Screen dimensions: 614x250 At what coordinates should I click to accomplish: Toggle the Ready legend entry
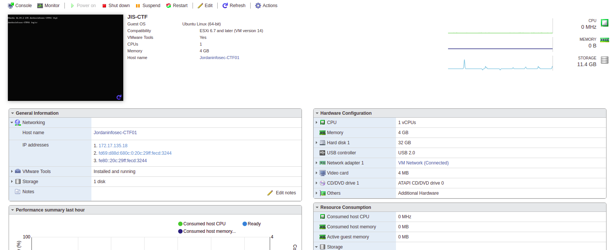pos(252,224)
